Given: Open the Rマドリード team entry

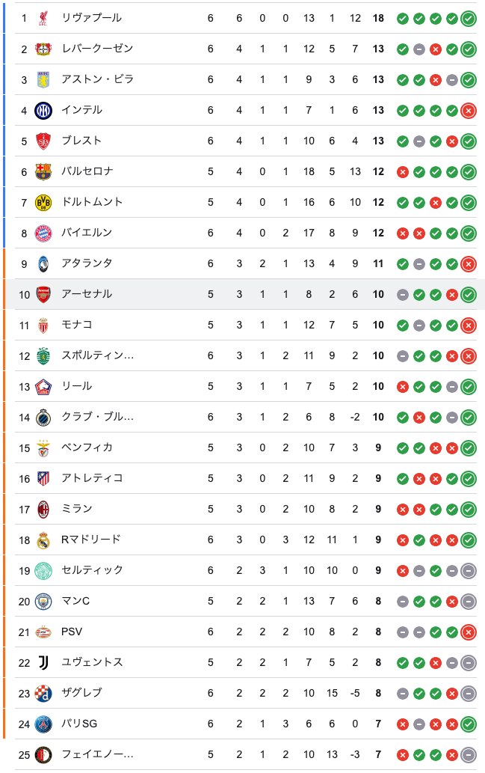Looking at the screenshot, I should pos(246,540).
